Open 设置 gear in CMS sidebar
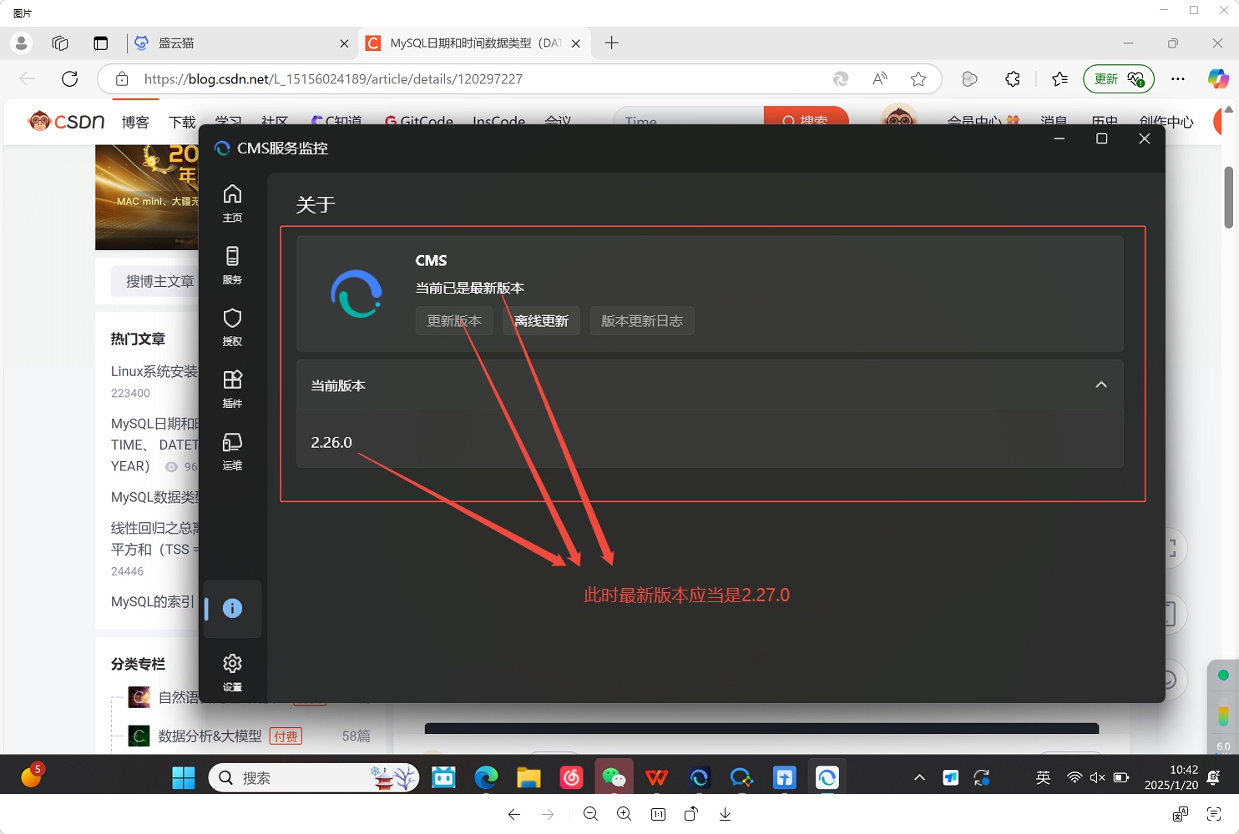Screen dimensions: 1239x834 232,672
